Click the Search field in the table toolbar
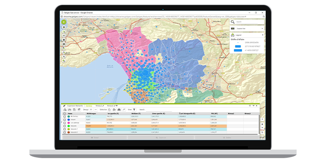 151,110
